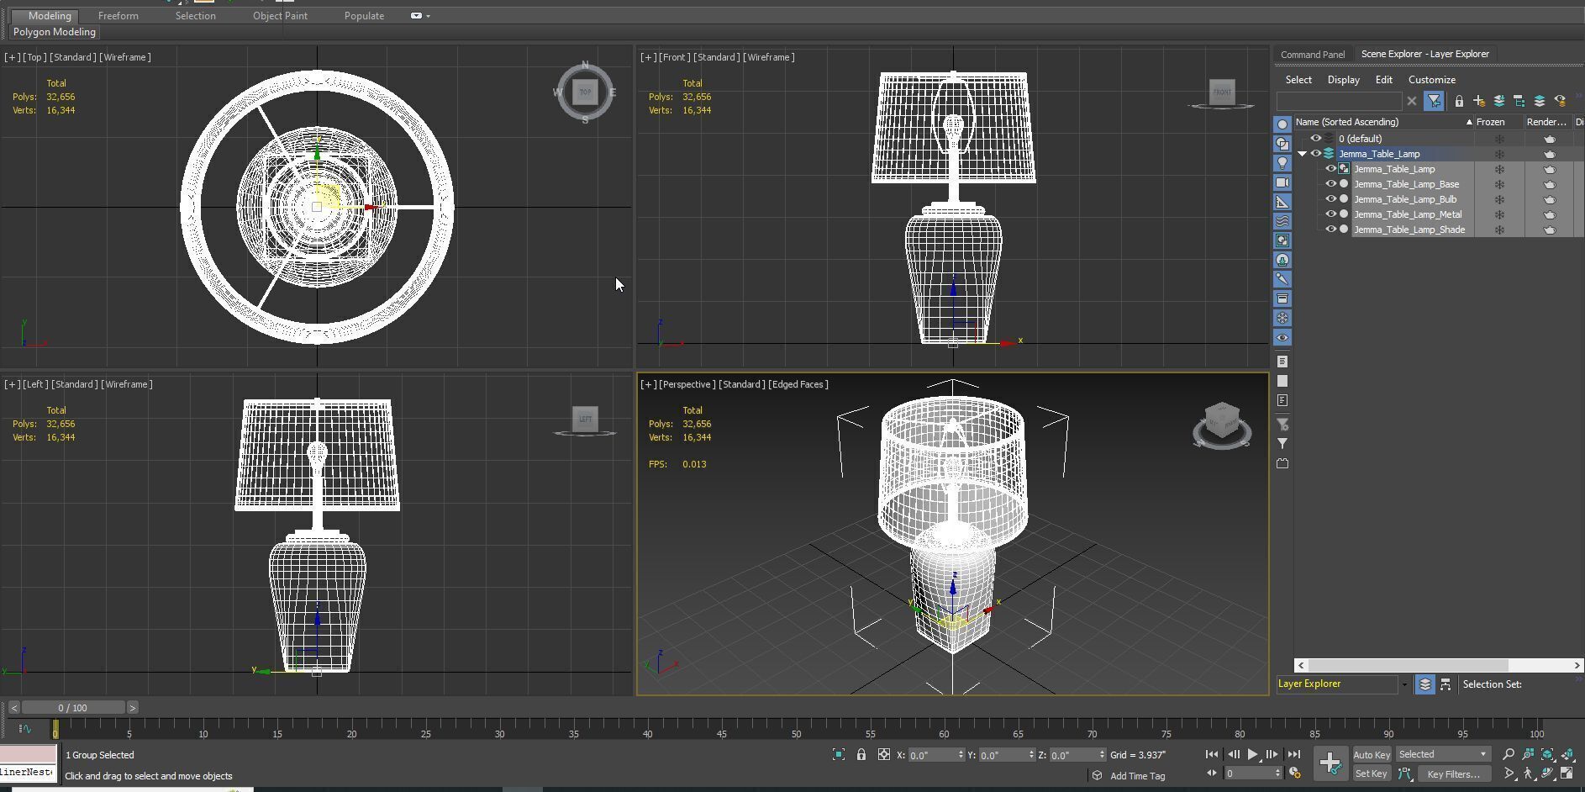Hide the Jemma_Table_Lamp_Bulb object eye

1331,199
